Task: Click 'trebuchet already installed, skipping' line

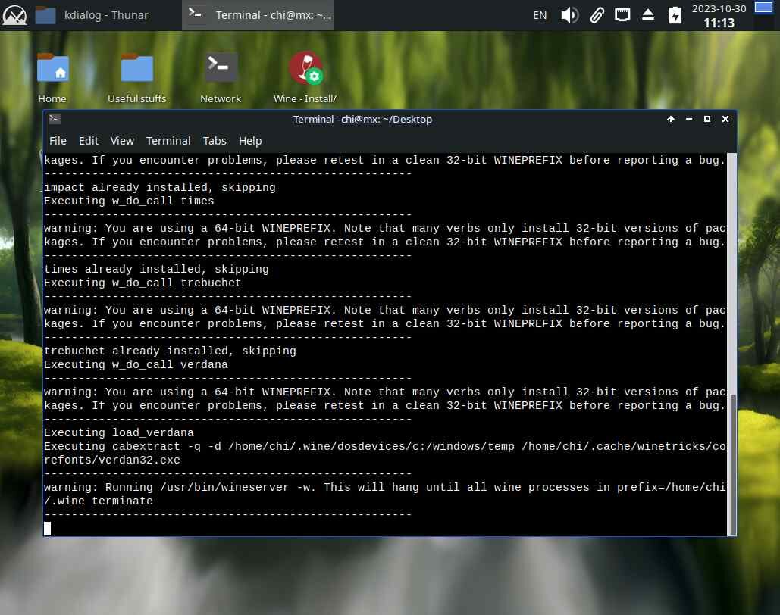Action: point(170,351)
